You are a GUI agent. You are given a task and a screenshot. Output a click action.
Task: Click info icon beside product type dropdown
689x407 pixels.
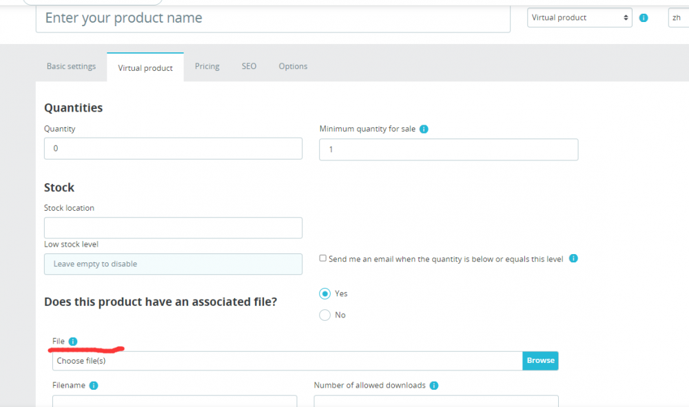(644, 18)
